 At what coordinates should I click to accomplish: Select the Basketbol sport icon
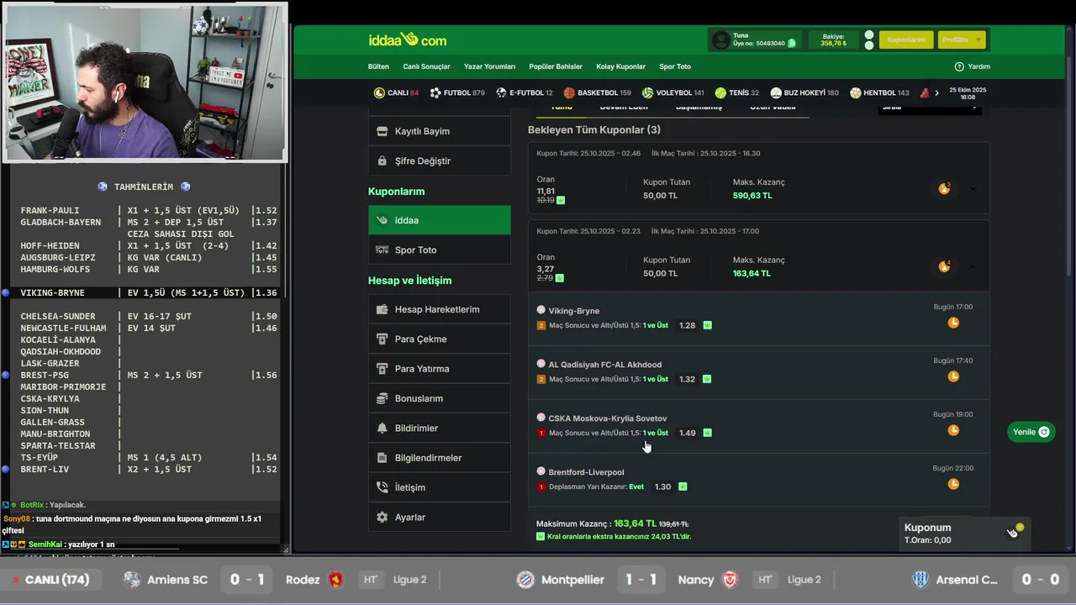pyautogui.click(x=569, y=92)
